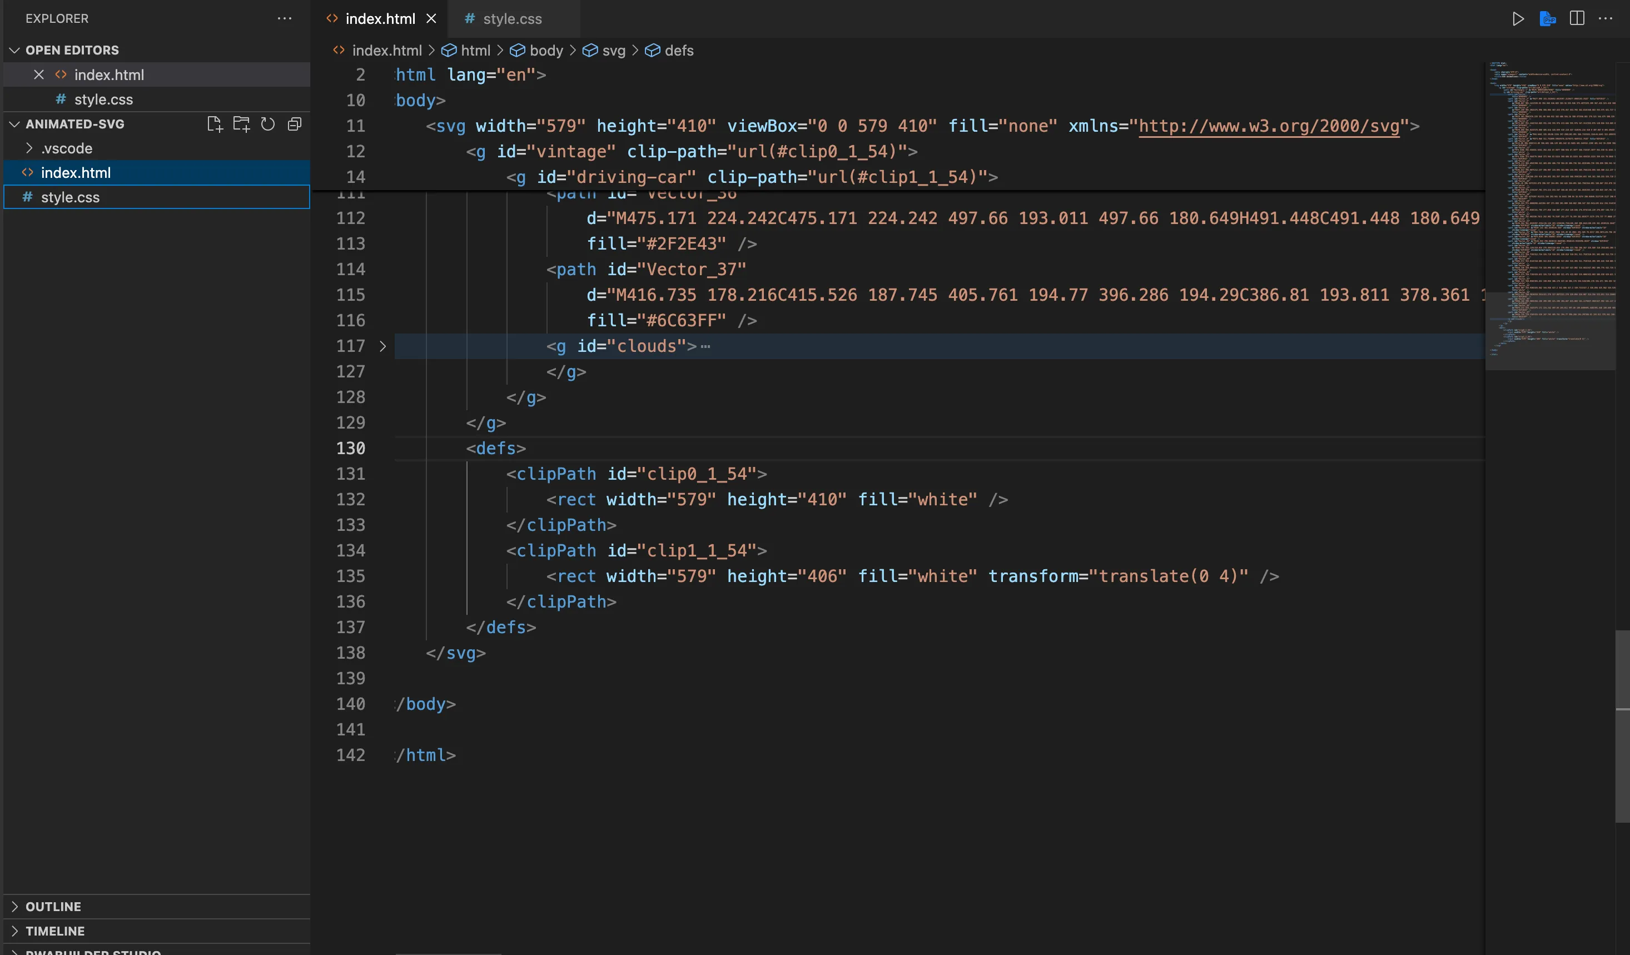Click the EXPLORER panel title
This screenshot has width=1630, height=955.
(x=57, y=18)
